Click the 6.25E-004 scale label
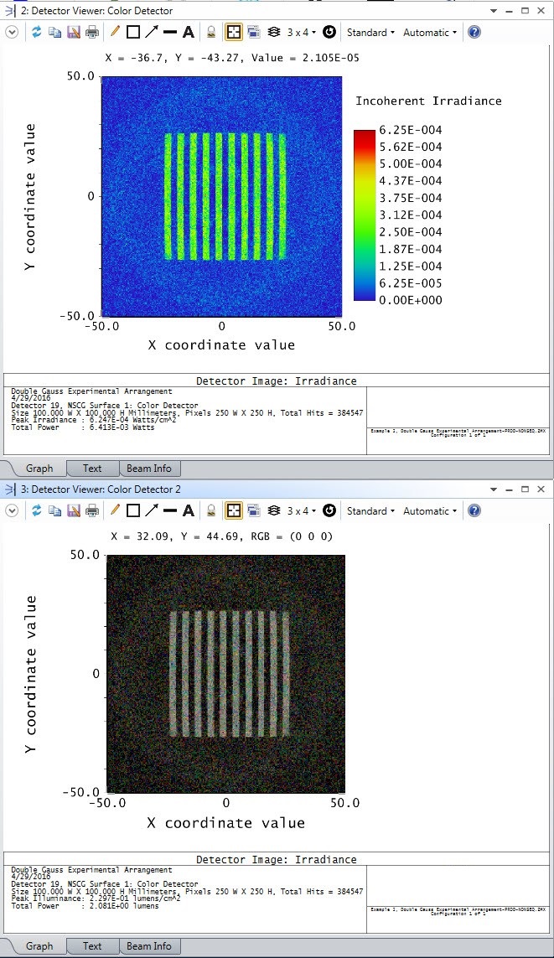Screen dimensions: 554x958 411,130
